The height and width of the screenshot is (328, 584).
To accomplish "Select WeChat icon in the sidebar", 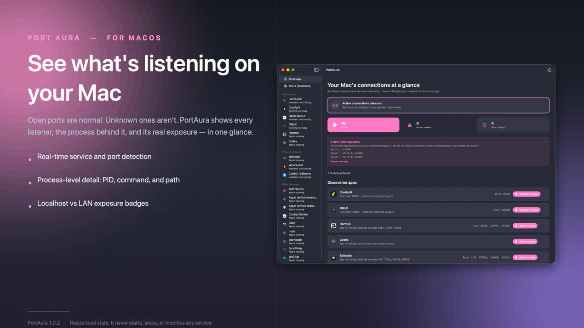I will (x=285, y=258).
